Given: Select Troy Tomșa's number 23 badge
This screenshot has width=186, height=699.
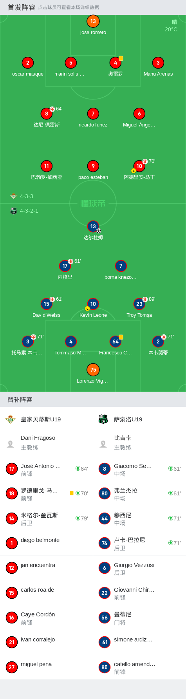Looking at the screenshot, I should click(x=139, y=304).
